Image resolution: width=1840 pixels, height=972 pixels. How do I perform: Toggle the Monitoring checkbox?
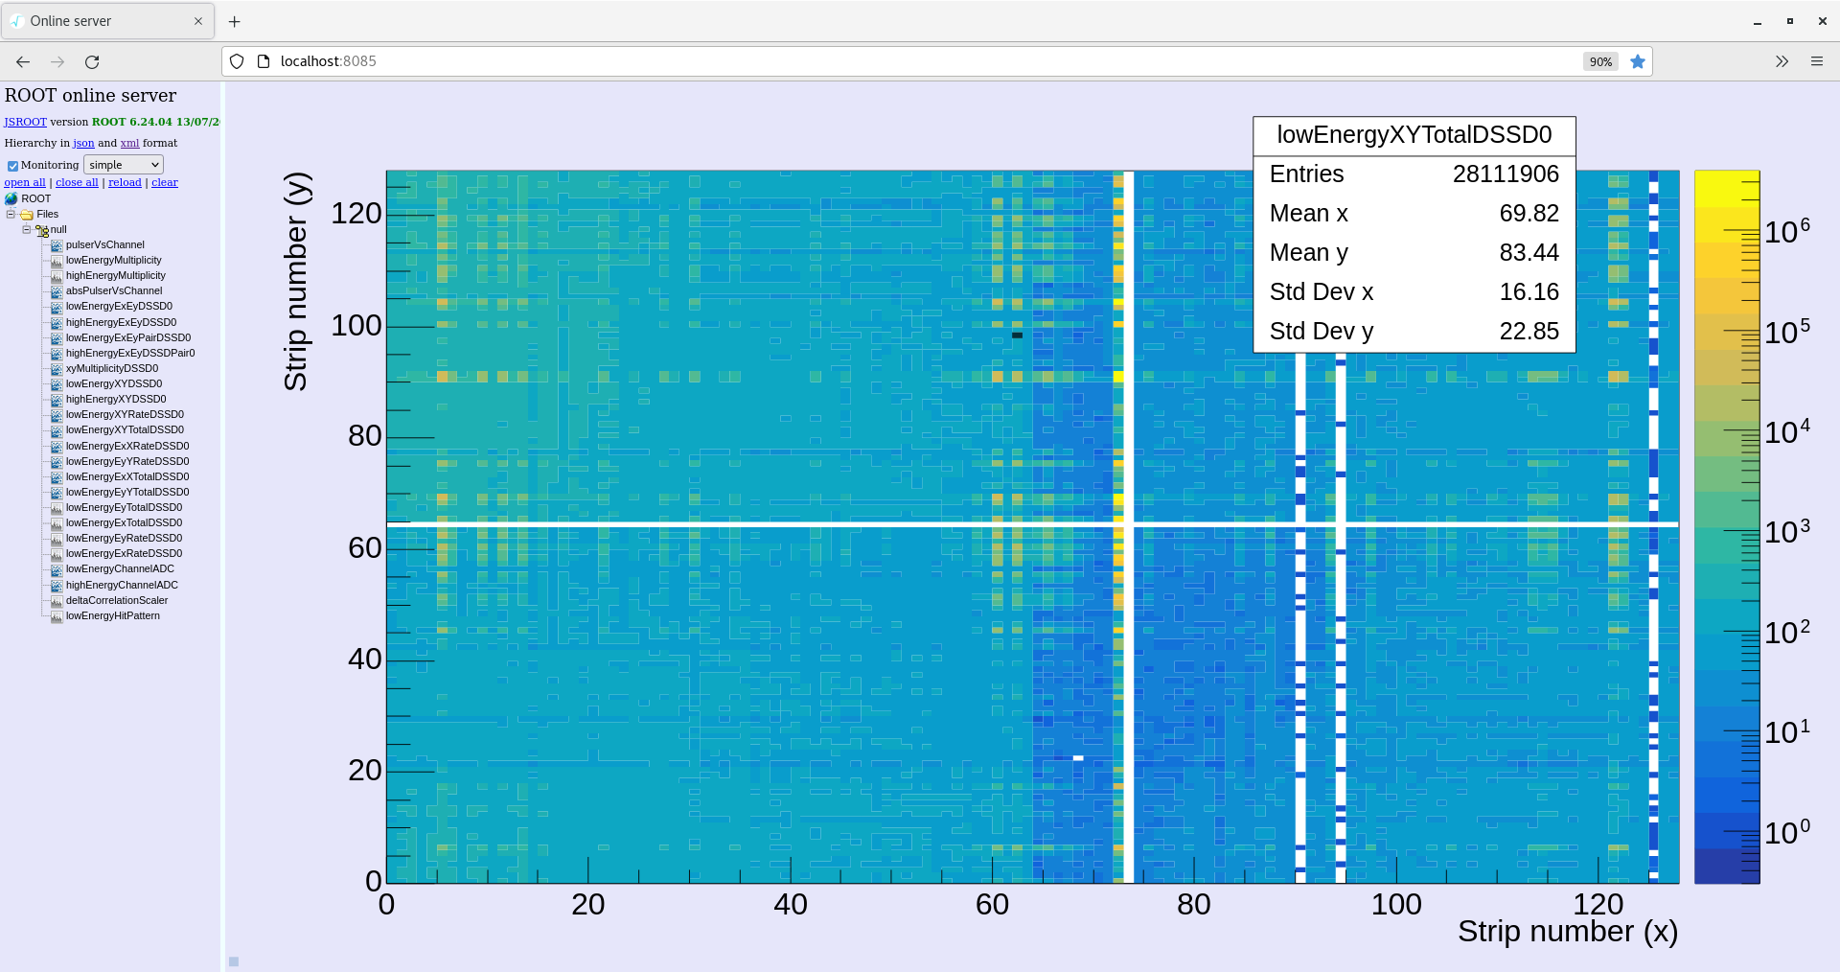pyautogui.click(x=12, y=166)
